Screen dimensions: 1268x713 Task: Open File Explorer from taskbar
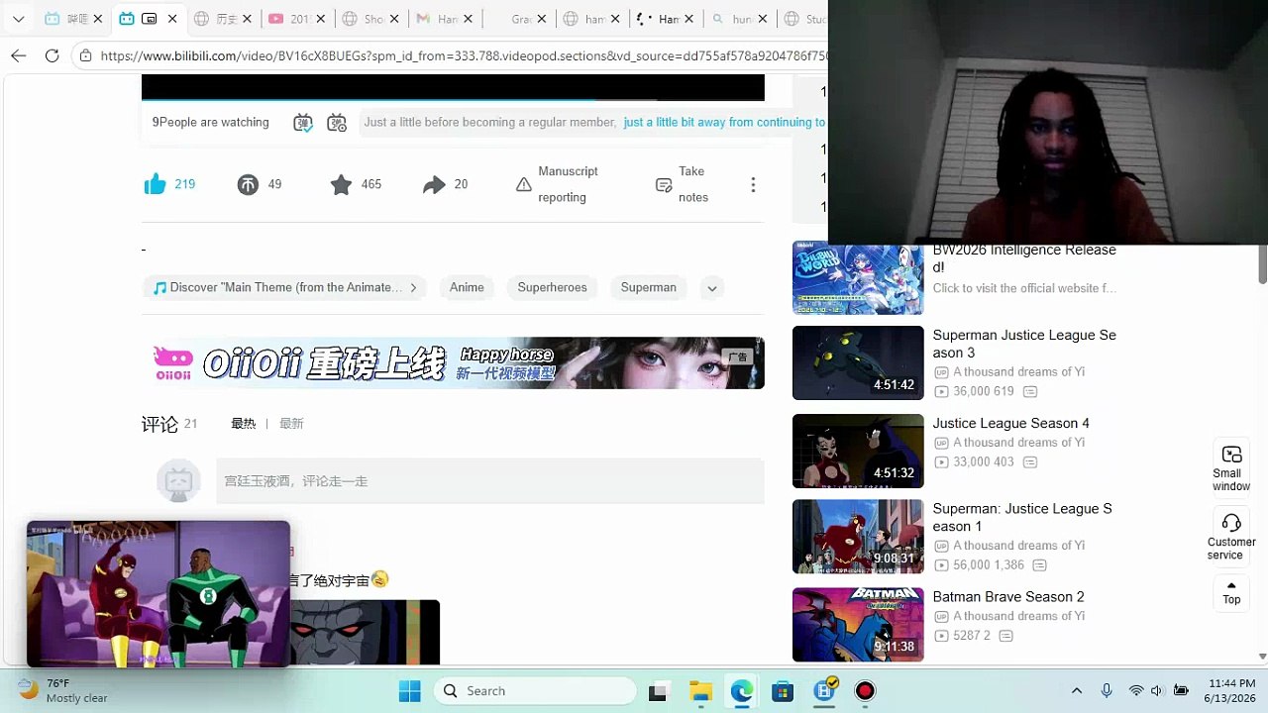tap(700, 691)
